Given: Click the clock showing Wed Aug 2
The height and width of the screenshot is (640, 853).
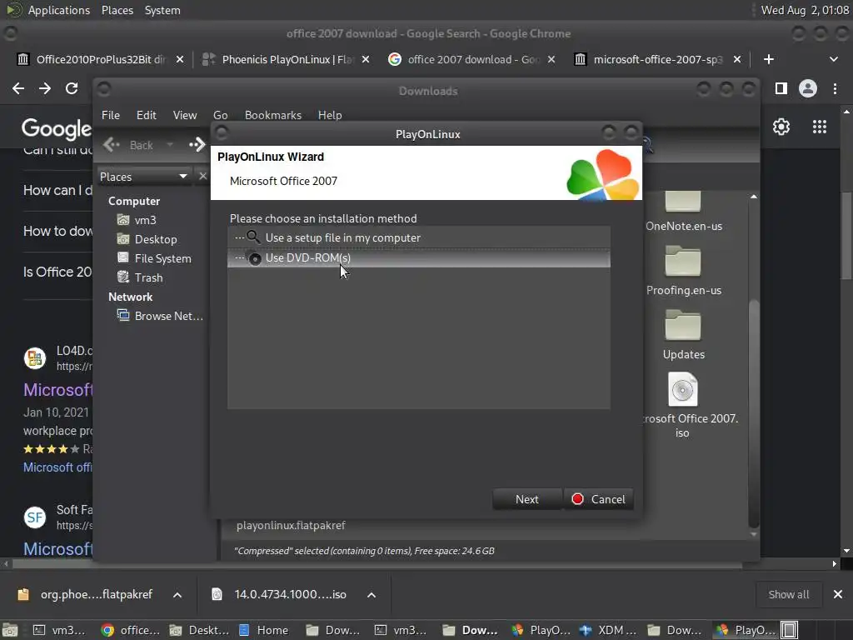Looking at the screenshot, I should pos(805,10).
